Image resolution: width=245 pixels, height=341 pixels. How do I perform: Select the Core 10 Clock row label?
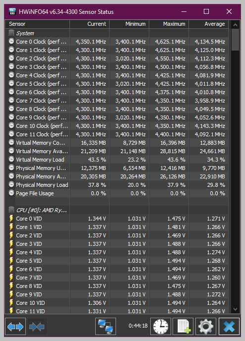coord(42,126)
